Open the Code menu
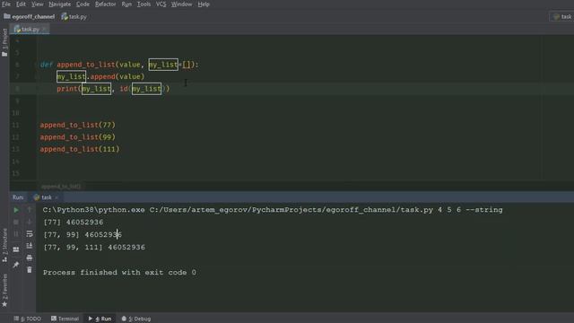This screenshot has width=574, height=323. click(83, 4)
